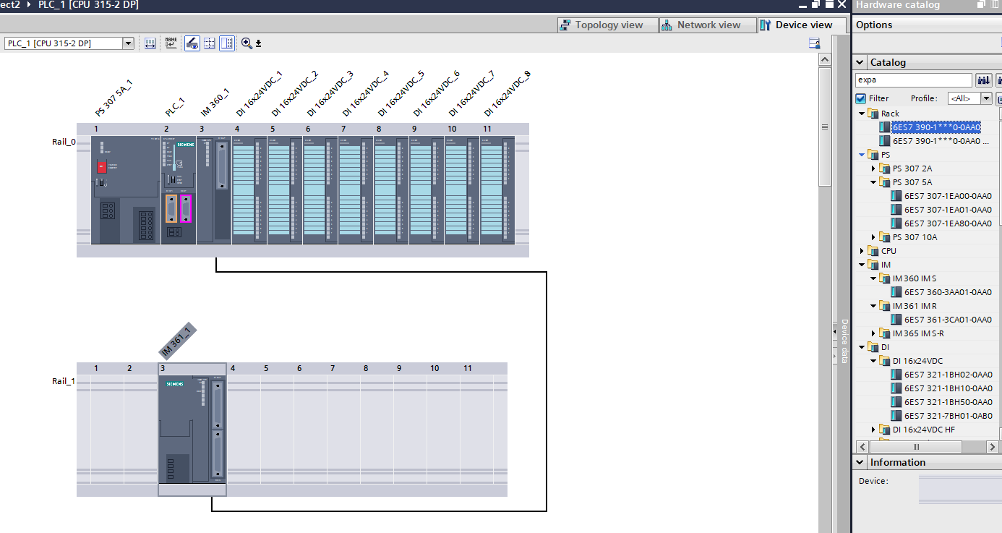Click the show module labels NAME icon
The height and width of the screenshot is (533, 1002).
(x=171, y=43)
